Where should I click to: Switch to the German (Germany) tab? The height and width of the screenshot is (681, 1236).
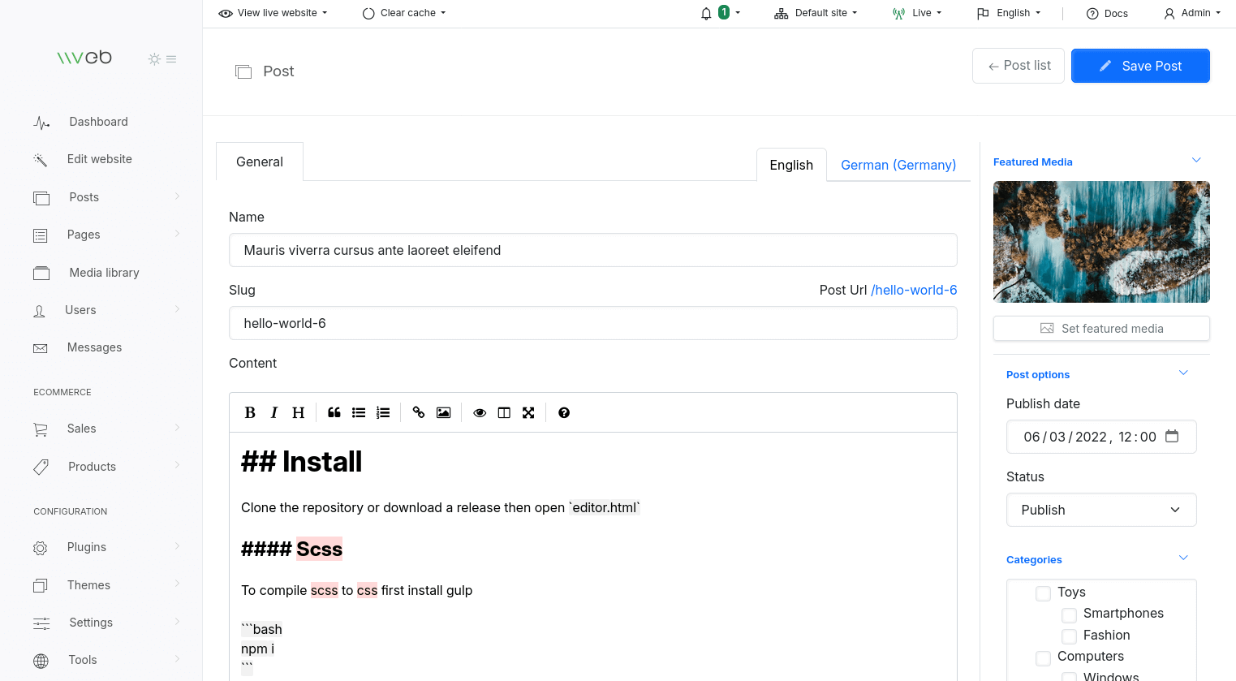click(898, 165)
